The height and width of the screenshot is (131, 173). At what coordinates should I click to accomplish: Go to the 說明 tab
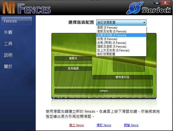[8, 55]
